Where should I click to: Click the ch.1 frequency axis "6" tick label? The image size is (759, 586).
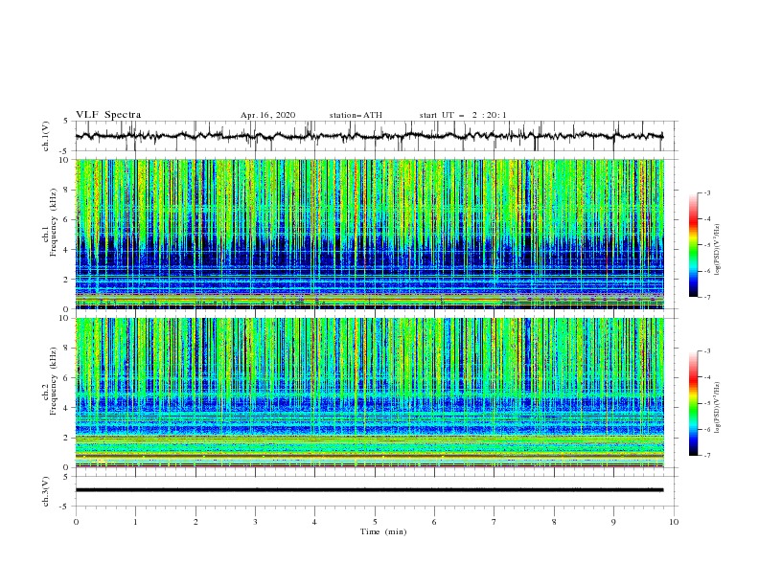[x=68, y=219]
